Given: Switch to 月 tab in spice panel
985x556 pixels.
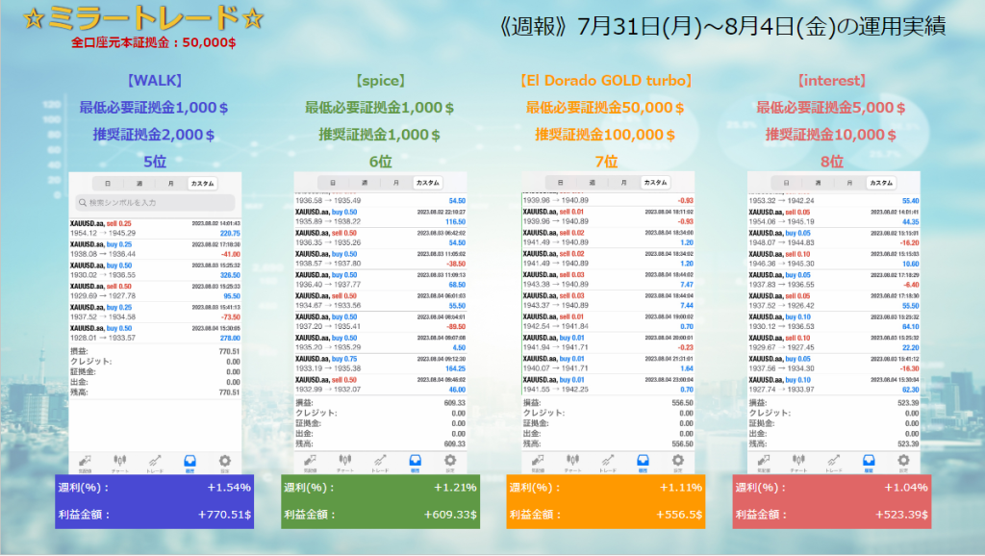Looking at the screenshot, I should [x=395, y=183].
